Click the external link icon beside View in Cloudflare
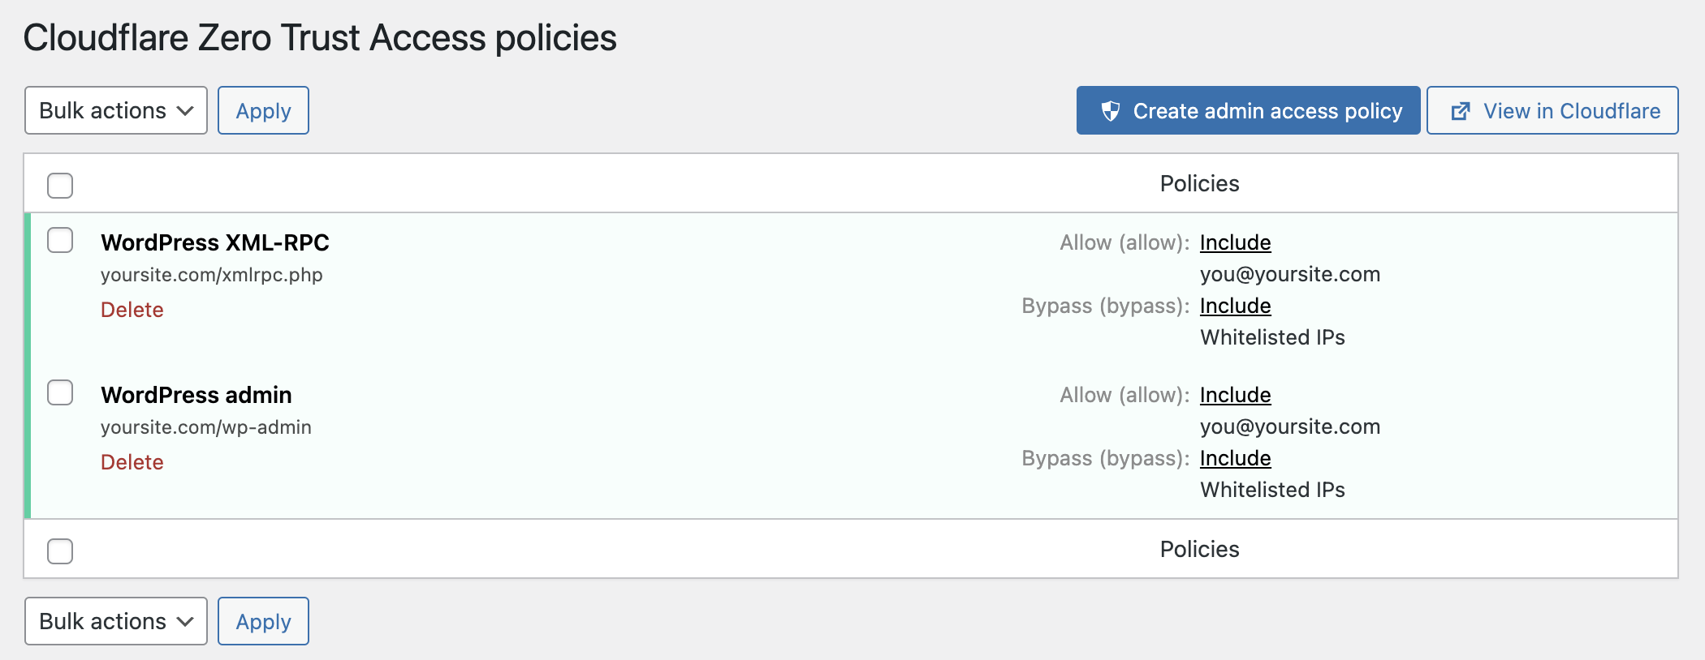 (1461, 111)
